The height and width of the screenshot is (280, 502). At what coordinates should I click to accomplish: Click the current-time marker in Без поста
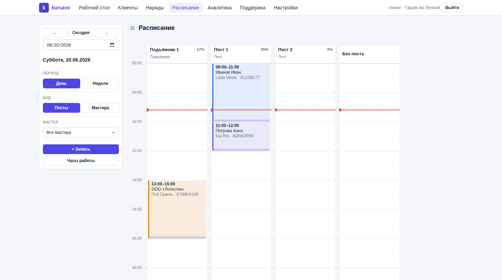tap(370, 110)
